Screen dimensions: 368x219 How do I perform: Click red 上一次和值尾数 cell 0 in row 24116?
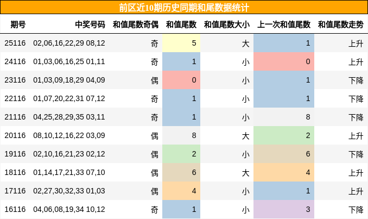point(284,61)
